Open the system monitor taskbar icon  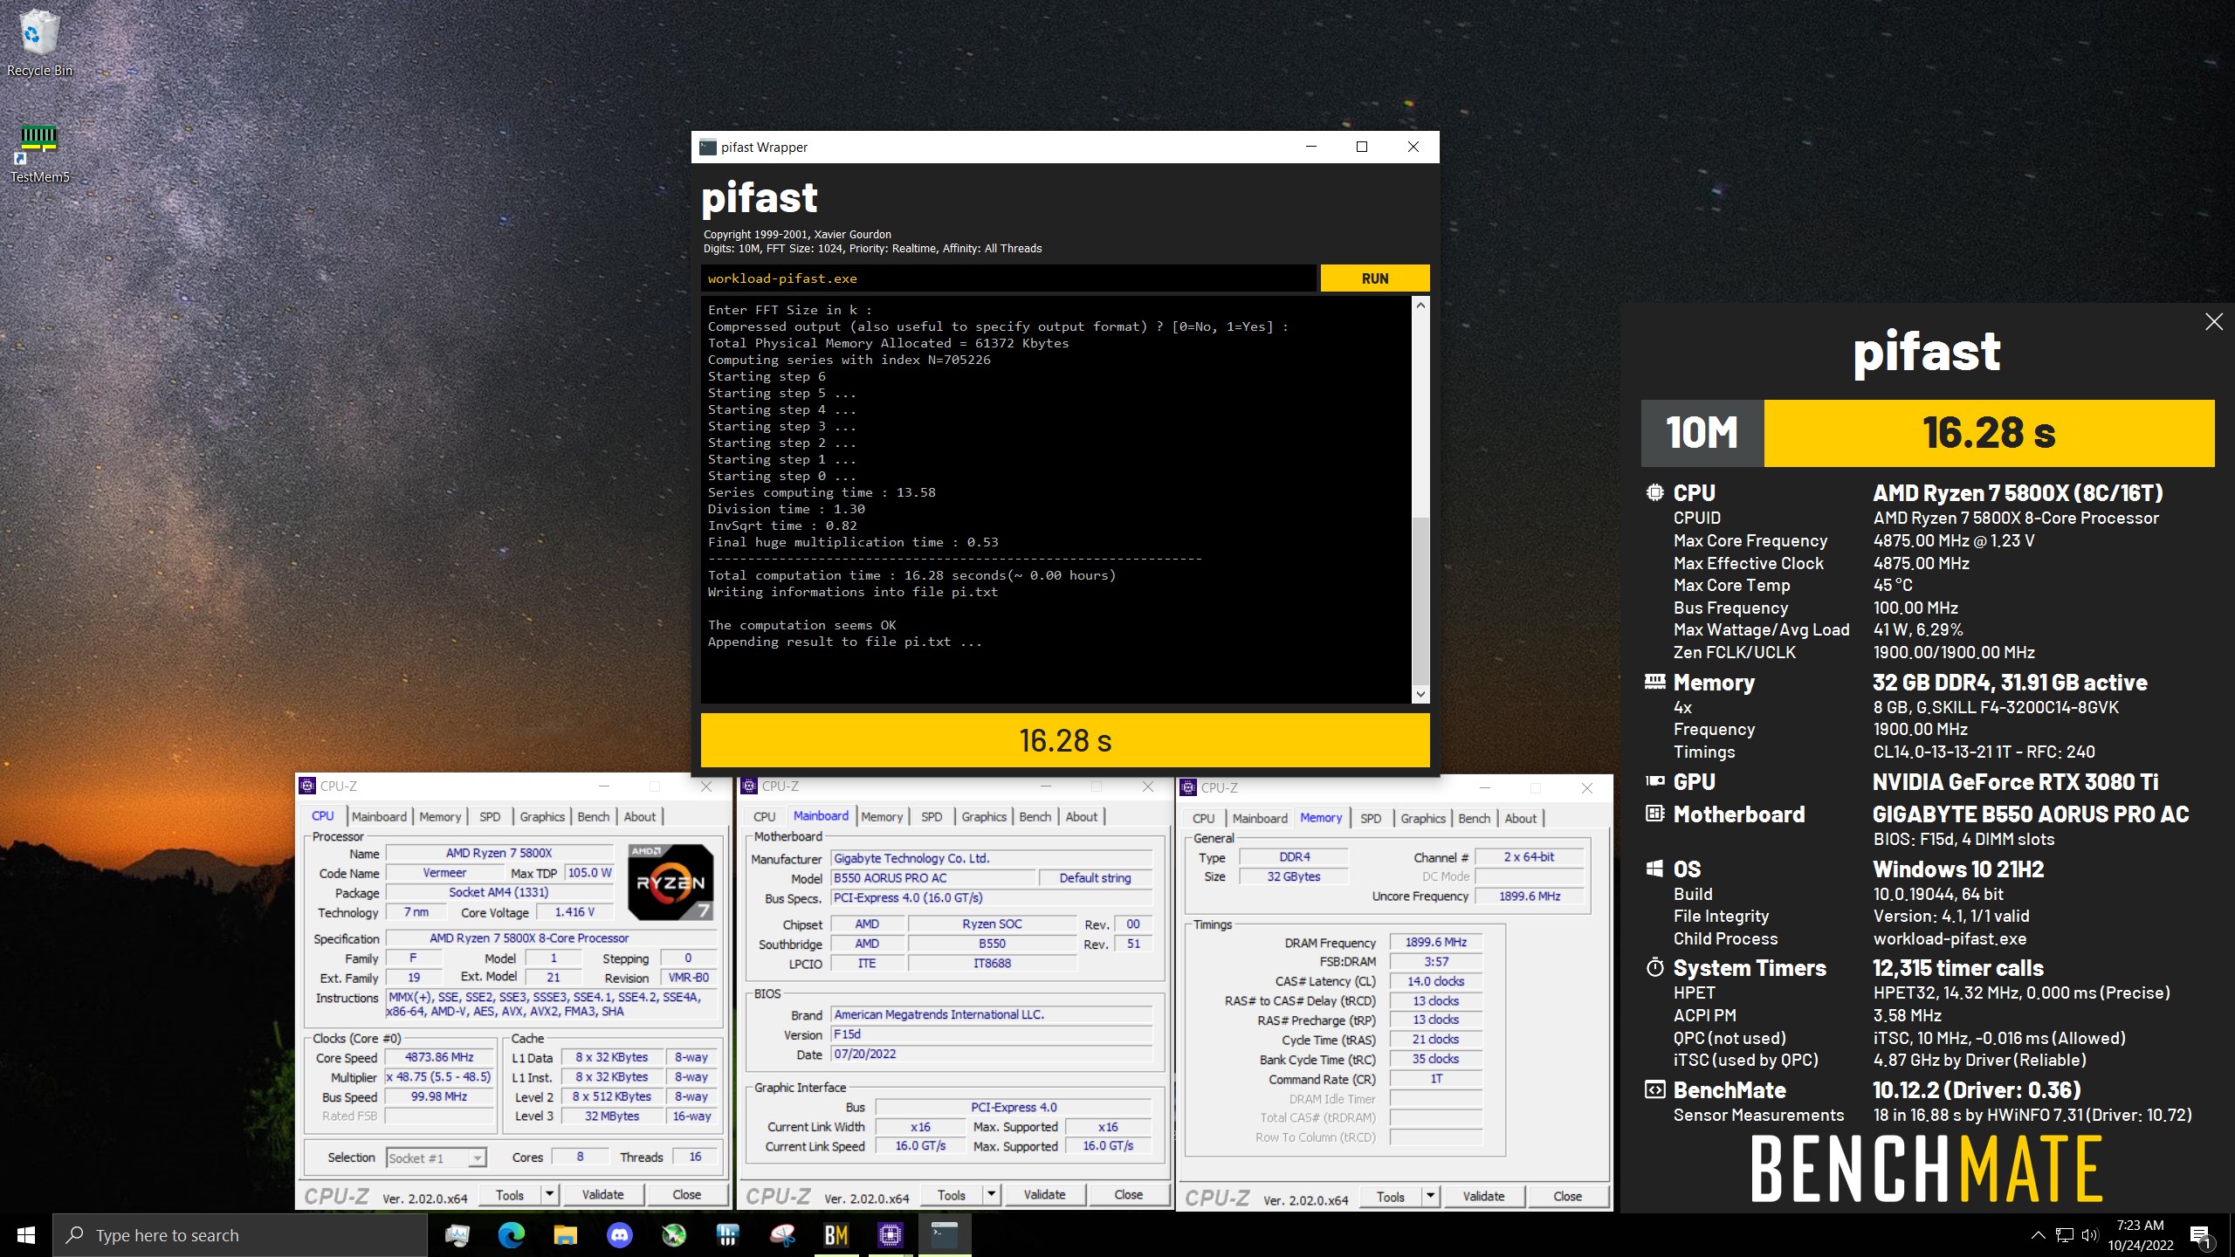click(x=457, y=1235)
